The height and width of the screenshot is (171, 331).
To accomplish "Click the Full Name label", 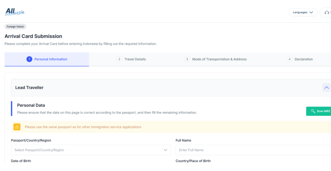I will [x=184, y=141].
